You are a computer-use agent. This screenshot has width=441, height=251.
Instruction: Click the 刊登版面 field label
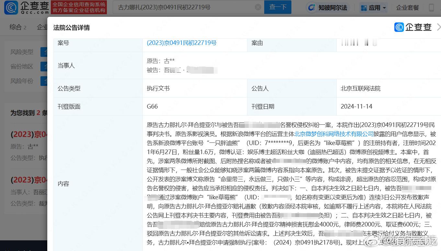click(69, 106)
